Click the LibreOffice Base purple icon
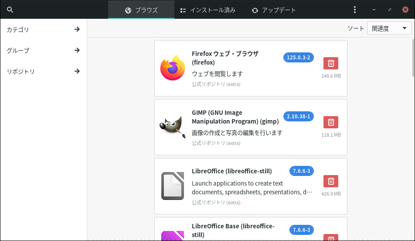The width and height of the screenshot is (415, 241). [x=173, y=235]
